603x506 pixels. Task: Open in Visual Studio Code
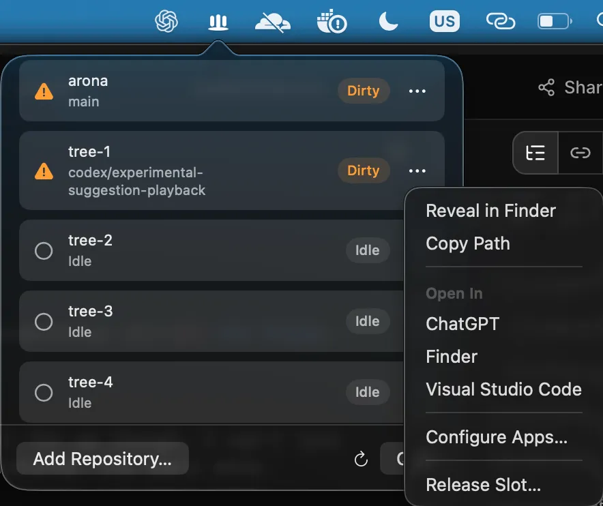coord(503,389)
